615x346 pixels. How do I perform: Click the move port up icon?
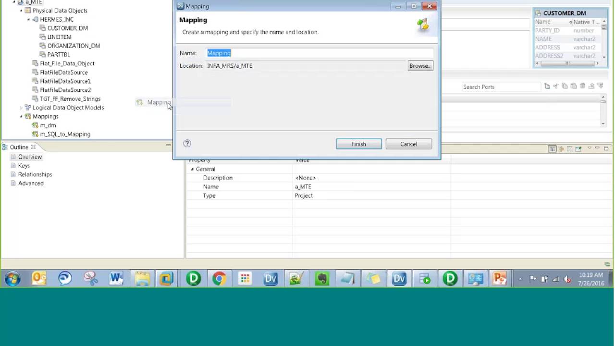[591, 86]
